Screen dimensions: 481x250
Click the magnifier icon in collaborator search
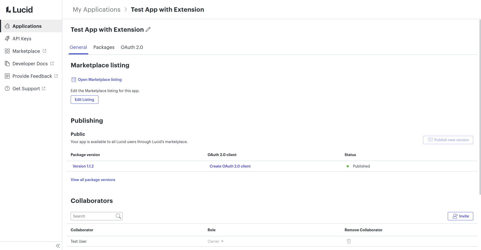[x=118, y=216]
